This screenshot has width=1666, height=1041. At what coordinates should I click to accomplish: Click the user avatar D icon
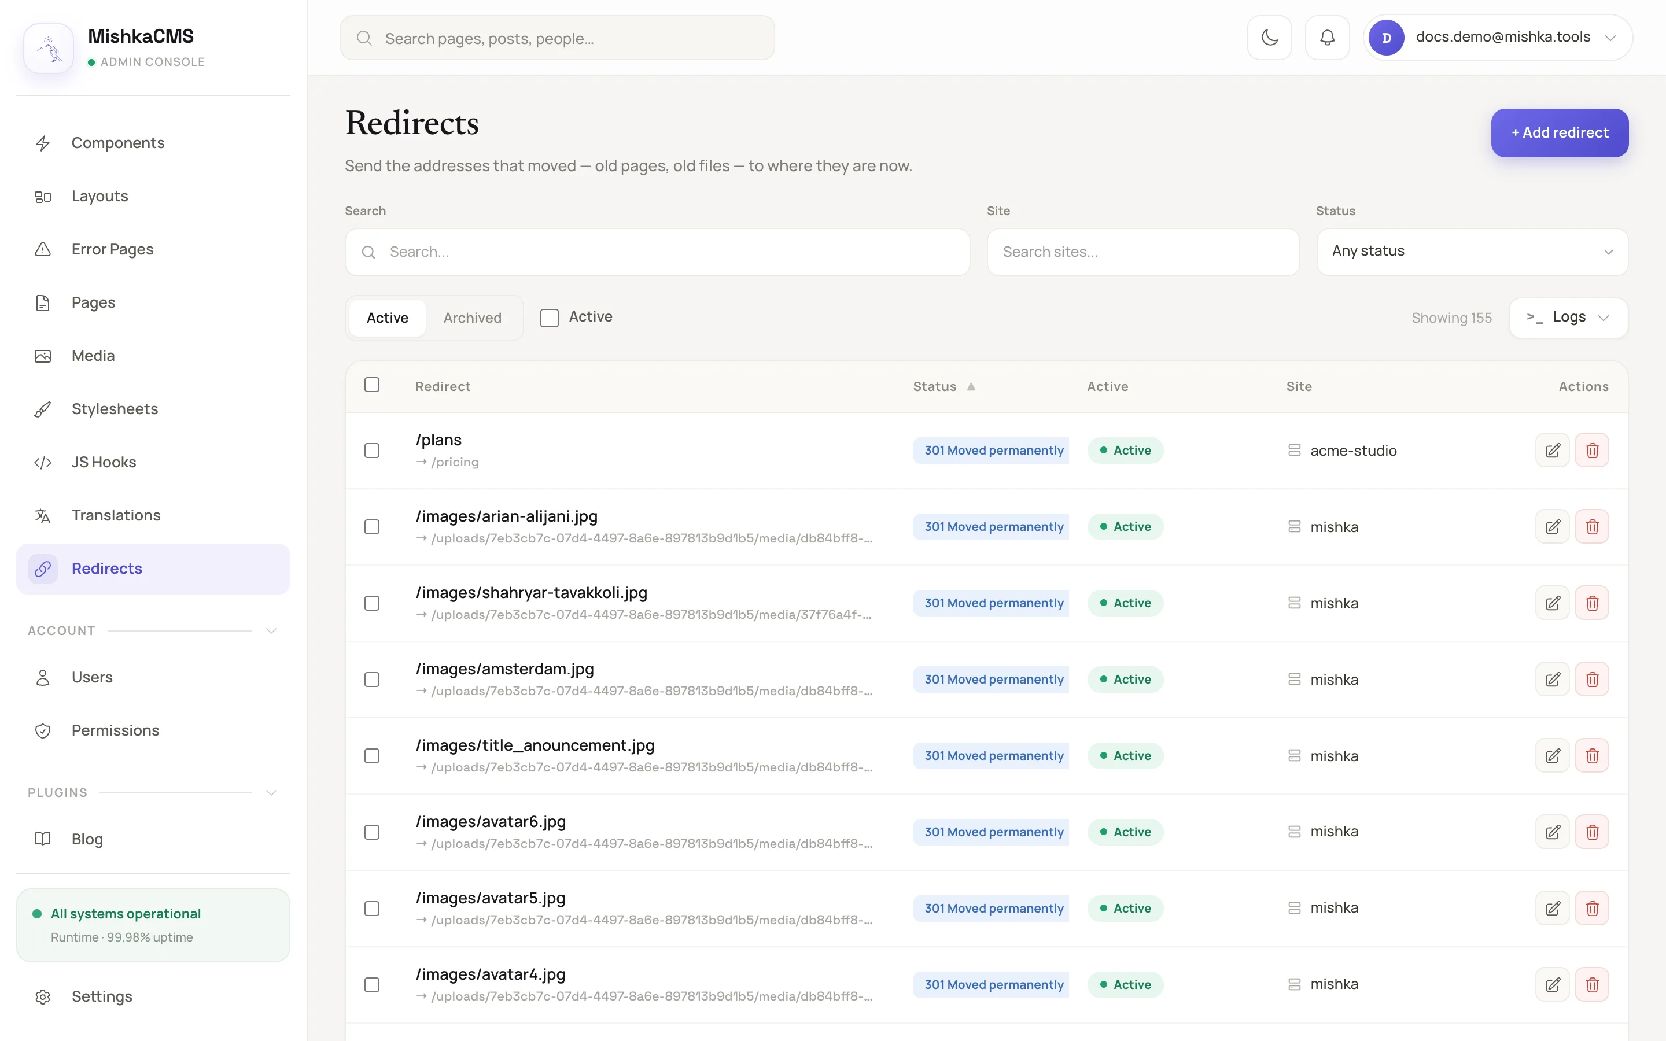tap(1387, 38)
